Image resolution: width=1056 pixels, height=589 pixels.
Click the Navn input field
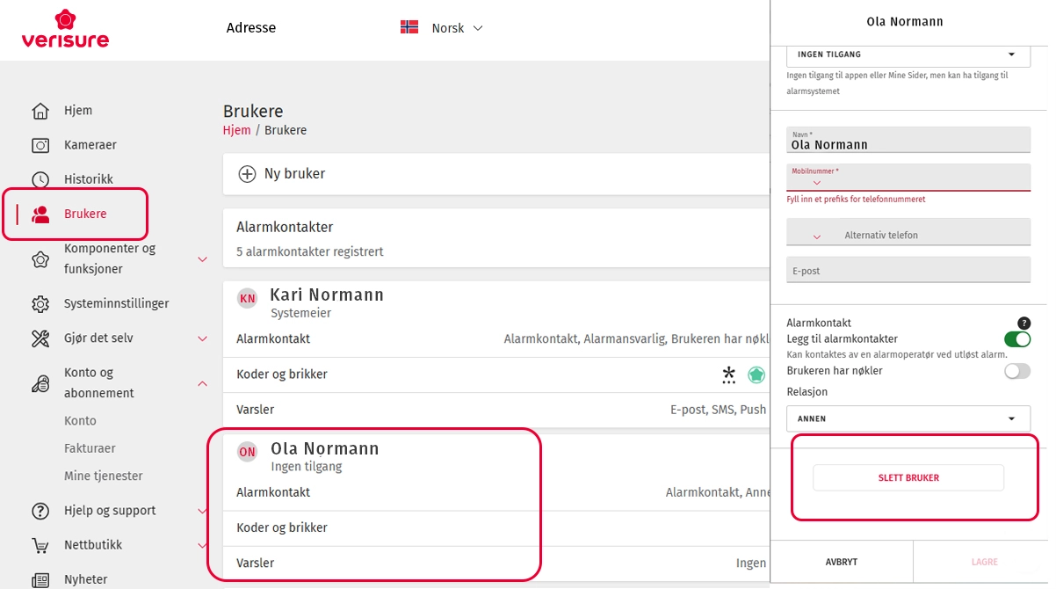[908, 141]
